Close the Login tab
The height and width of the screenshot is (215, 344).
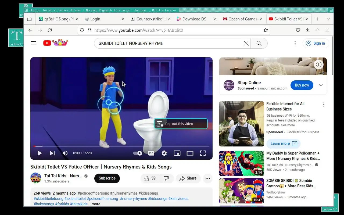[x=123, y=19]
